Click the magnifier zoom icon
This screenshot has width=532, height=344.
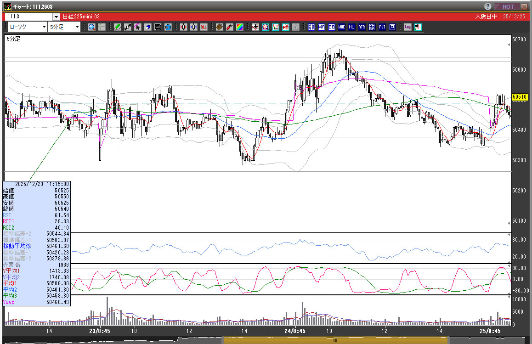point(92,27)
